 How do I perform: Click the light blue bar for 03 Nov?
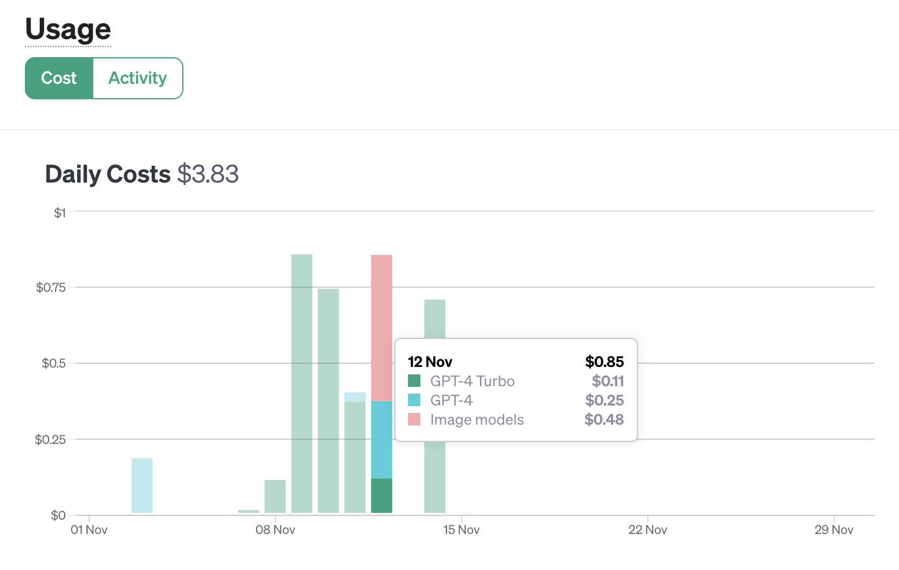142,485
